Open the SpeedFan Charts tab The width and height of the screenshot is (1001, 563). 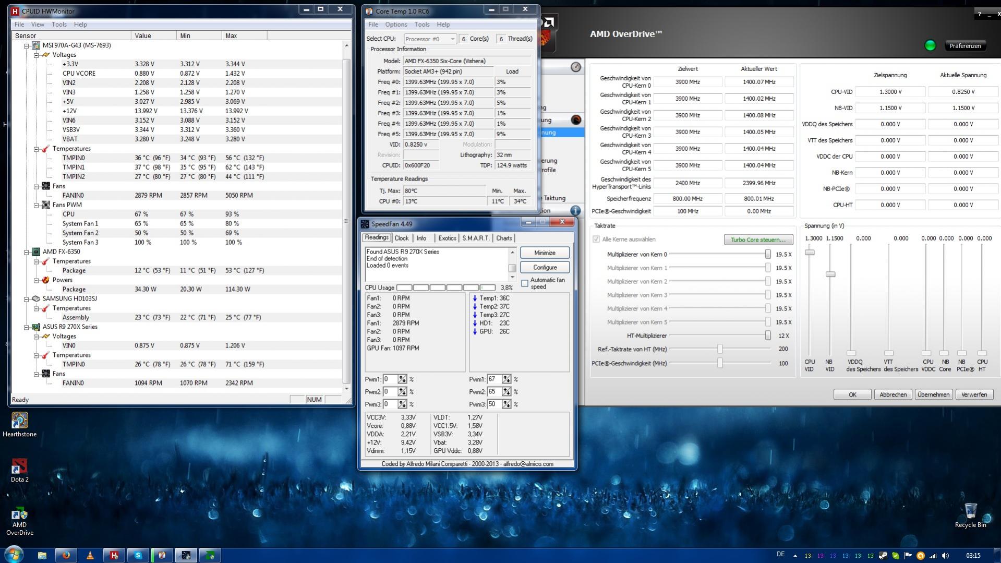tap(504, 238)
